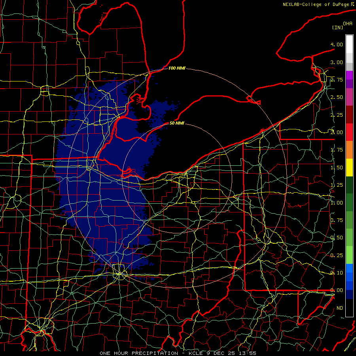Click the ONE HOUR PRECIPITATION title text
This screenshot has height=356, width=356.
139,353
